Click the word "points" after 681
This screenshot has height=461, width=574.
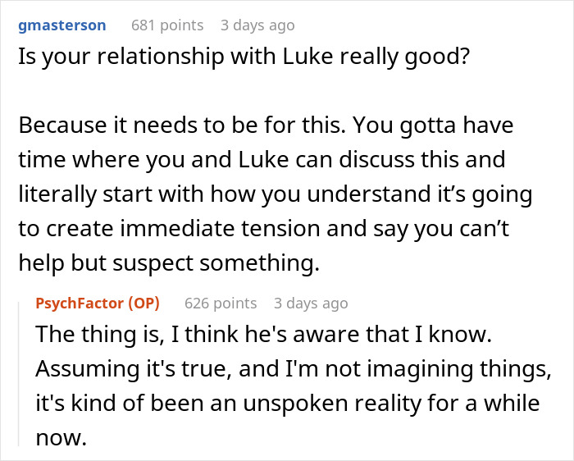(182, 25)
